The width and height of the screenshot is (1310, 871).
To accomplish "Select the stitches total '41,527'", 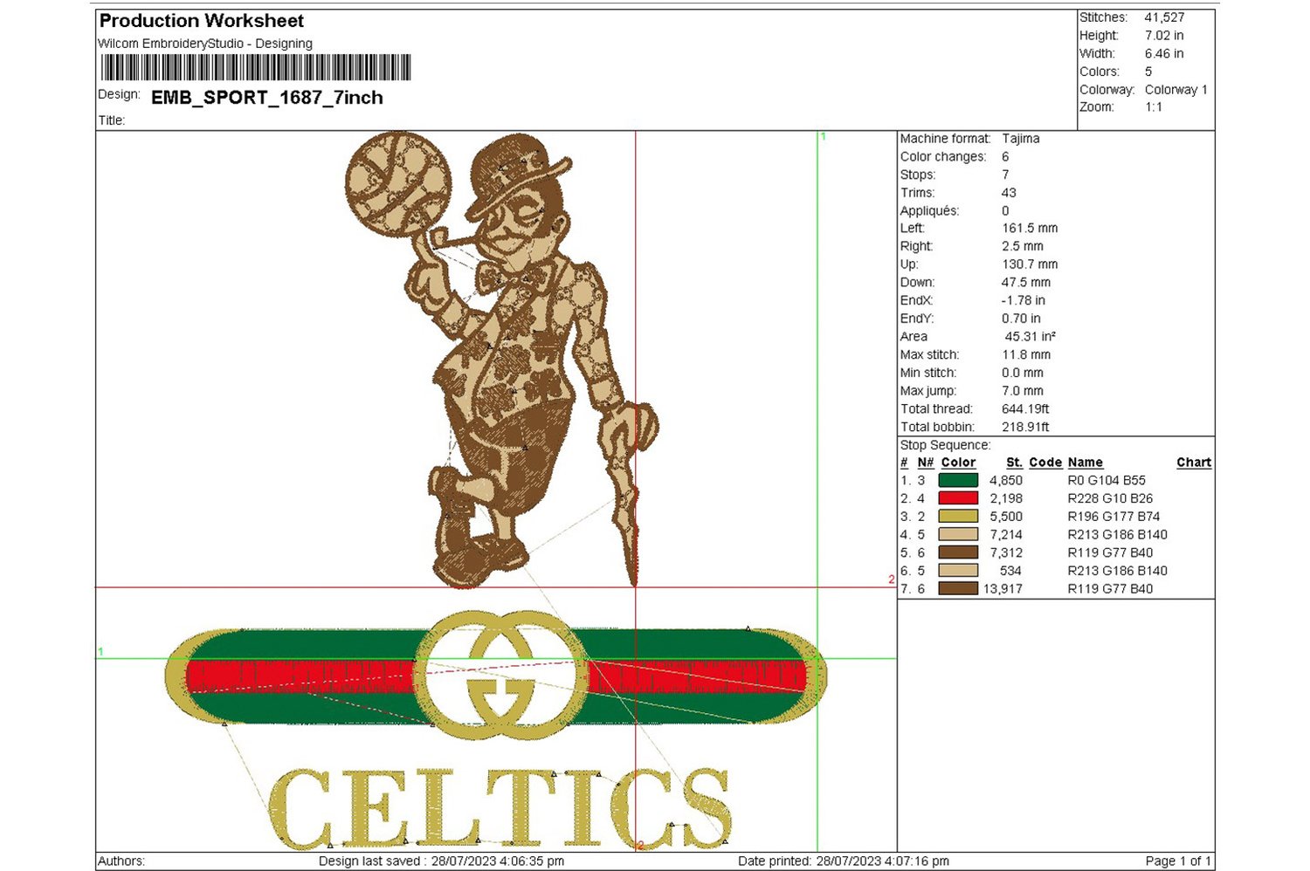I will [1165, 17].
